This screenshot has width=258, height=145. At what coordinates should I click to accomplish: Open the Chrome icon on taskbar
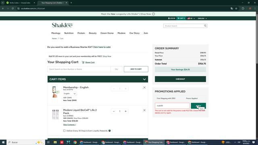pos(75,142)
